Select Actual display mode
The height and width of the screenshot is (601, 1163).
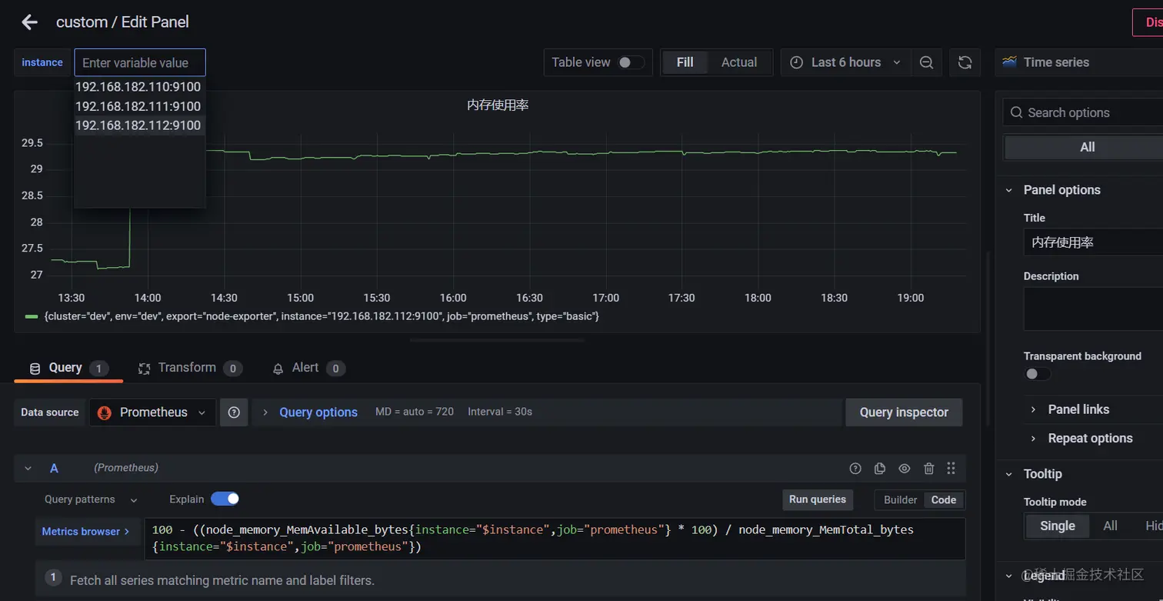point(739,62)
